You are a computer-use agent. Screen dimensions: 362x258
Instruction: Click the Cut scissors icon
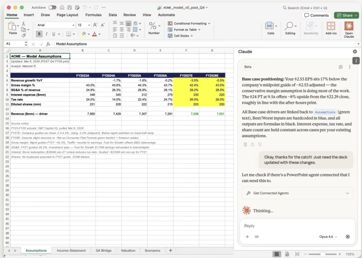coord(23,24)
